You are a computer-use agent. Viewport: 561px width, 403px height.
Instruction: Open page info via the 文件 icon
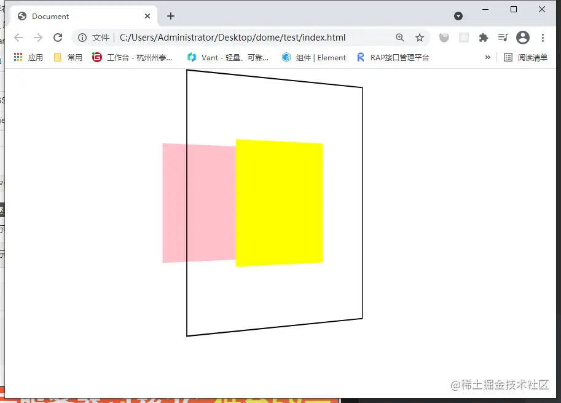click(82, 38)
